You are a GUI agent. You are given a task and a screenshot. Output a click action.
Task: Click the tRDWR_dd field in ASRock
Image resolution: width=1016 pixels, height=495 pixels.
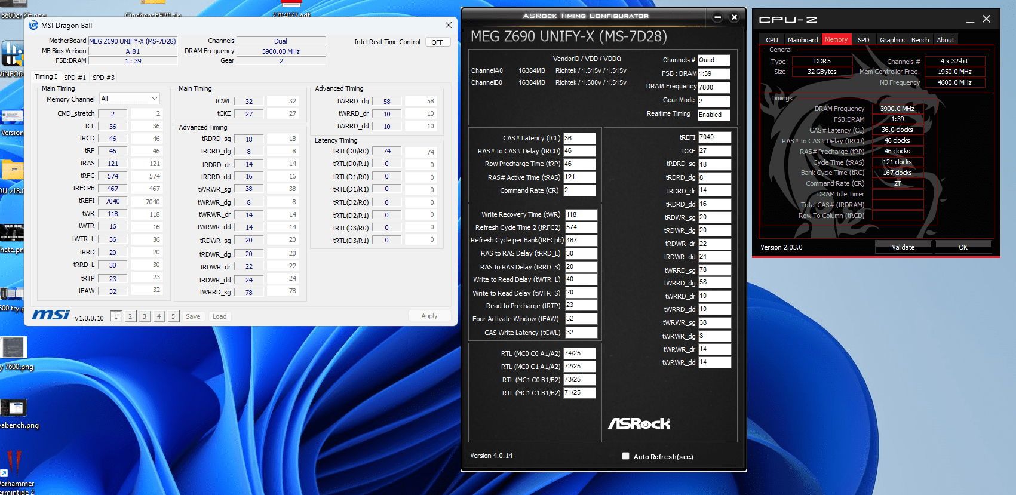pos(714,257)
